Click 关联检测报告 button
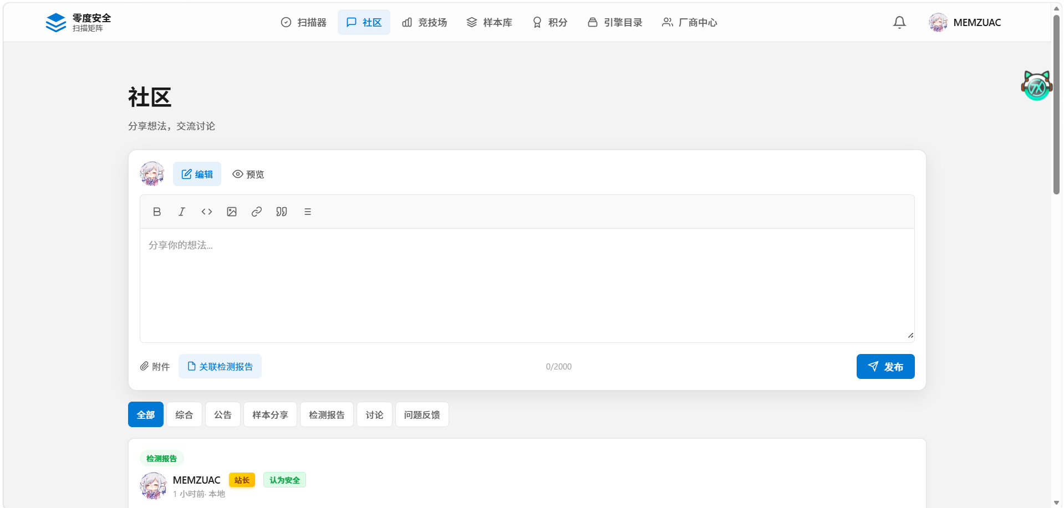Image resolution: width=1064 pixels, height=508 pixels. point(220,366)
